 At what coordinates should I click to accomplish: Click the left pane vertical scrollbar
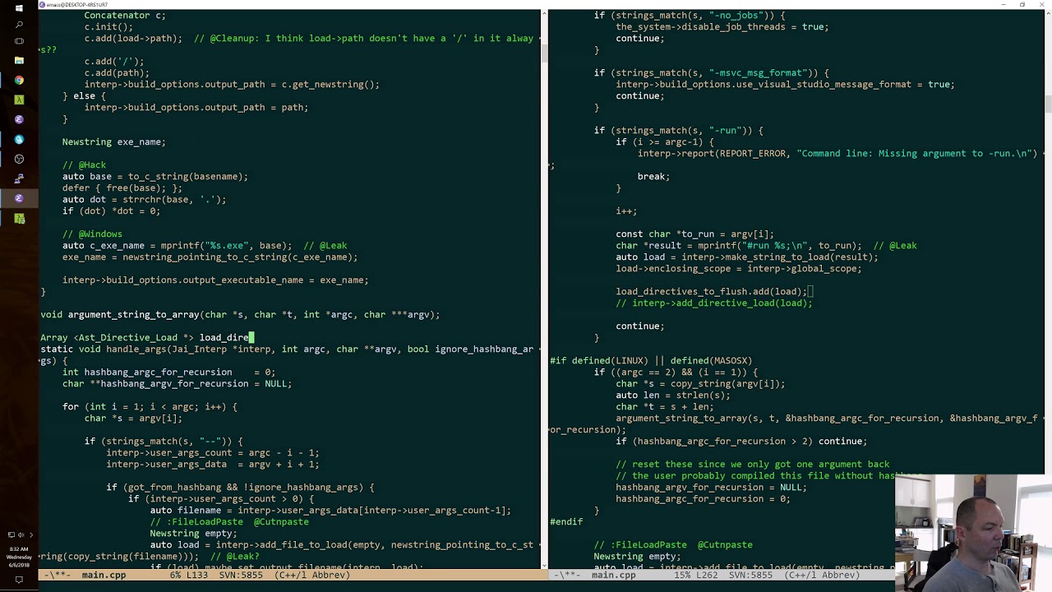coord(543,288)
